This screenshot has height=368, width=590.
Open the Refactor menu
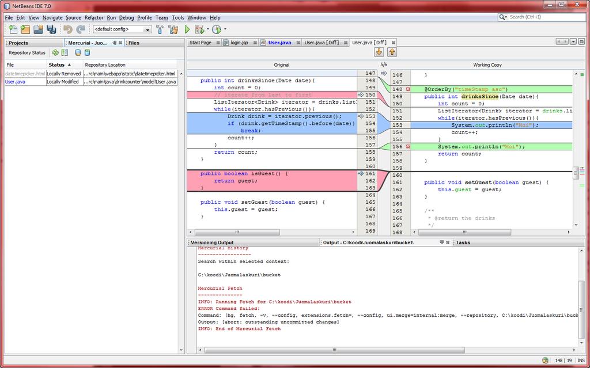point(94,18)
